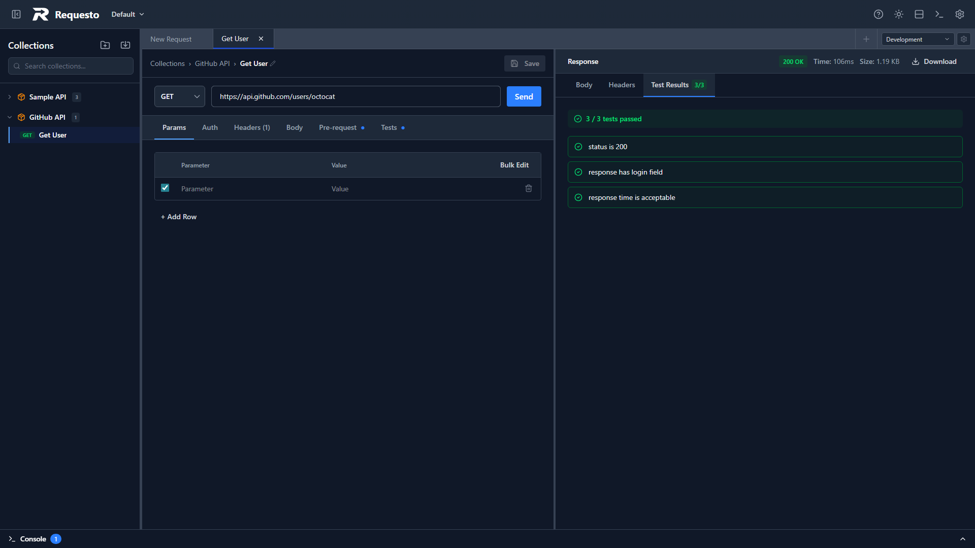Screen dimensions: 975x548
Task: Click the 'Size: 1.19 KB' text
Action: [x=880, y=61]
